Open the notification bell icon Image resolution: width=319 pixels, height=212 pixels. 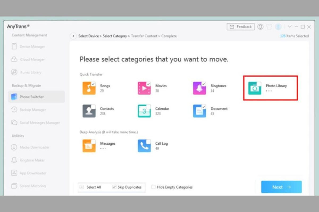point(261,27)
